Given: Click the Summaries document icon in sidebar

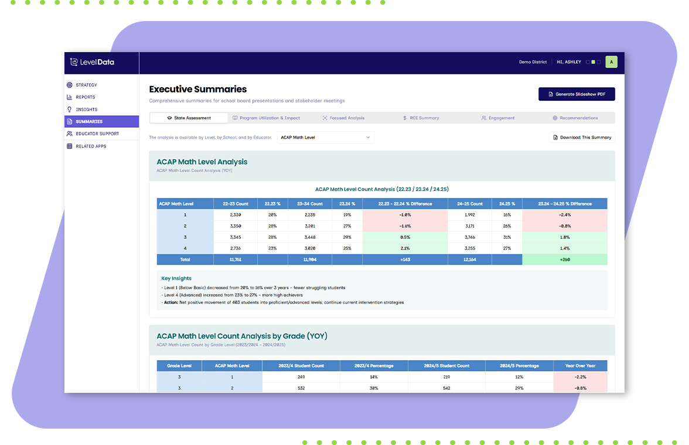Looking at the screenshot, I should (70, 122).
